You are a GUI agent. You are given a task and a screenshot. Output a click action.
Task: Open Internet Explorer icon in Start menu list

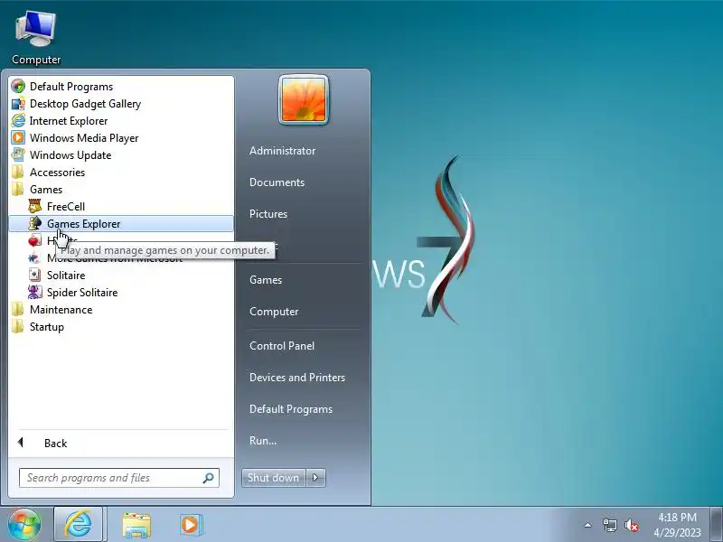pyautogui.click(x=18, y=121)
